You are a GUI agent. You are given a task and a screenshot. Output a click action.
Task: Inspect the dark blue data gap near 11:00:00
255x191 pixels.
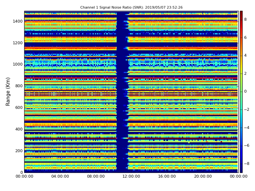point(122,92)
